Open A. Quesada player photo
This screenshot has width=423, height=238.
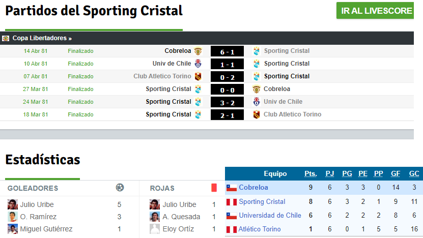pyautogui.click(x=155, y=217)
